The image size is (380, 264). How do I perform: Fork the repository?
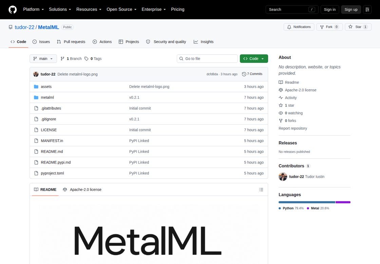point(329,27)
